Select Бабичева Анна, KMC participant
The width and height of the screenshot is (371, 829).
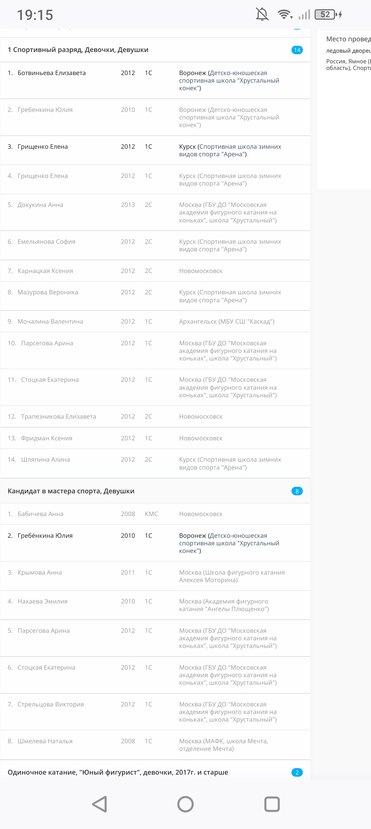[x=41, y=514]
